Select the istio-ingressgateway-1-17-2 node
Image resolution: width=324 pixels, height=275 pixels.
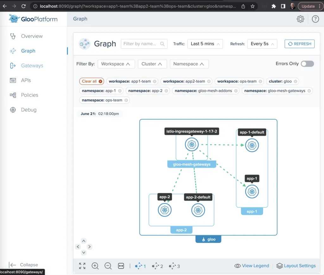tap(192, 144)
